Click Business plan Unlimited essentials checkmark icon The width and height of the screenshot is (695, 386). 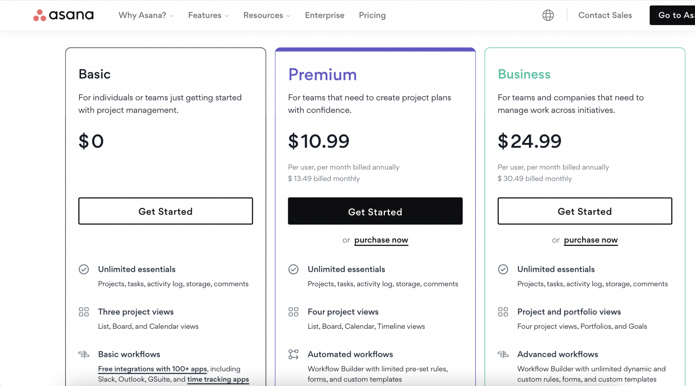[x=503, y=269]
